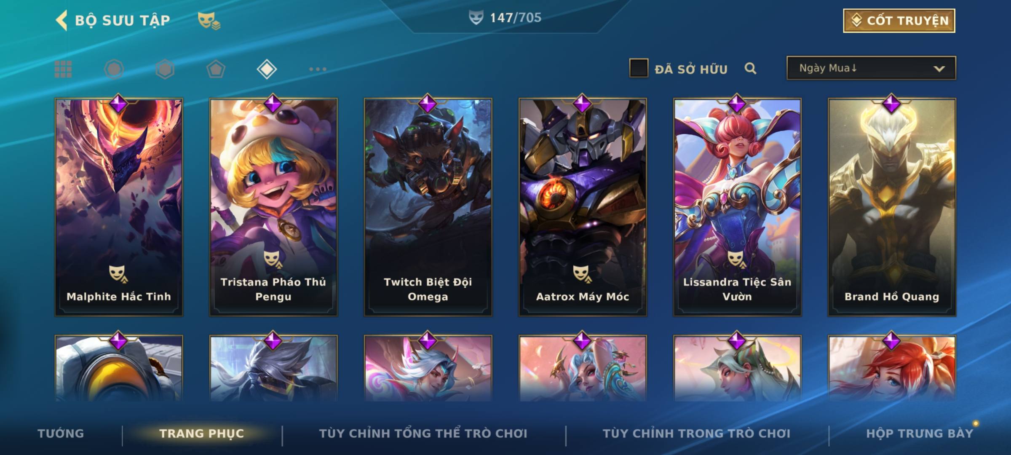Click the search magnifier icon

(750, 68)
